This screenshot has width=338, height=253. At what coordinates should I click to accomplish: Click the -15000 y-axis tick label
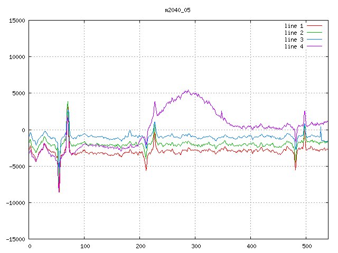point(15,239)
